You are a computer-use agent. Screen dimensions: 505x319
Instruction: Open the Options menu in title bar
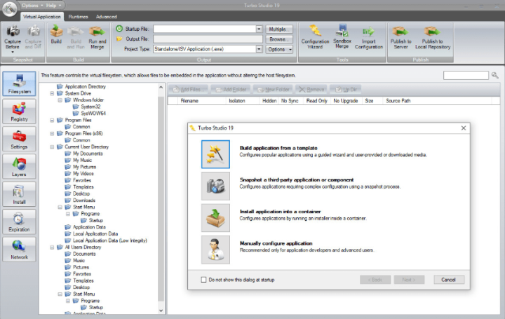pos(32,6)
